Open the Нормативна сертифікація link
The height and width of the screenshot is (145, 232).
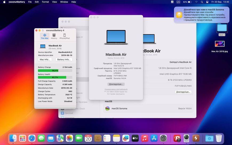(x=116, y=89)
